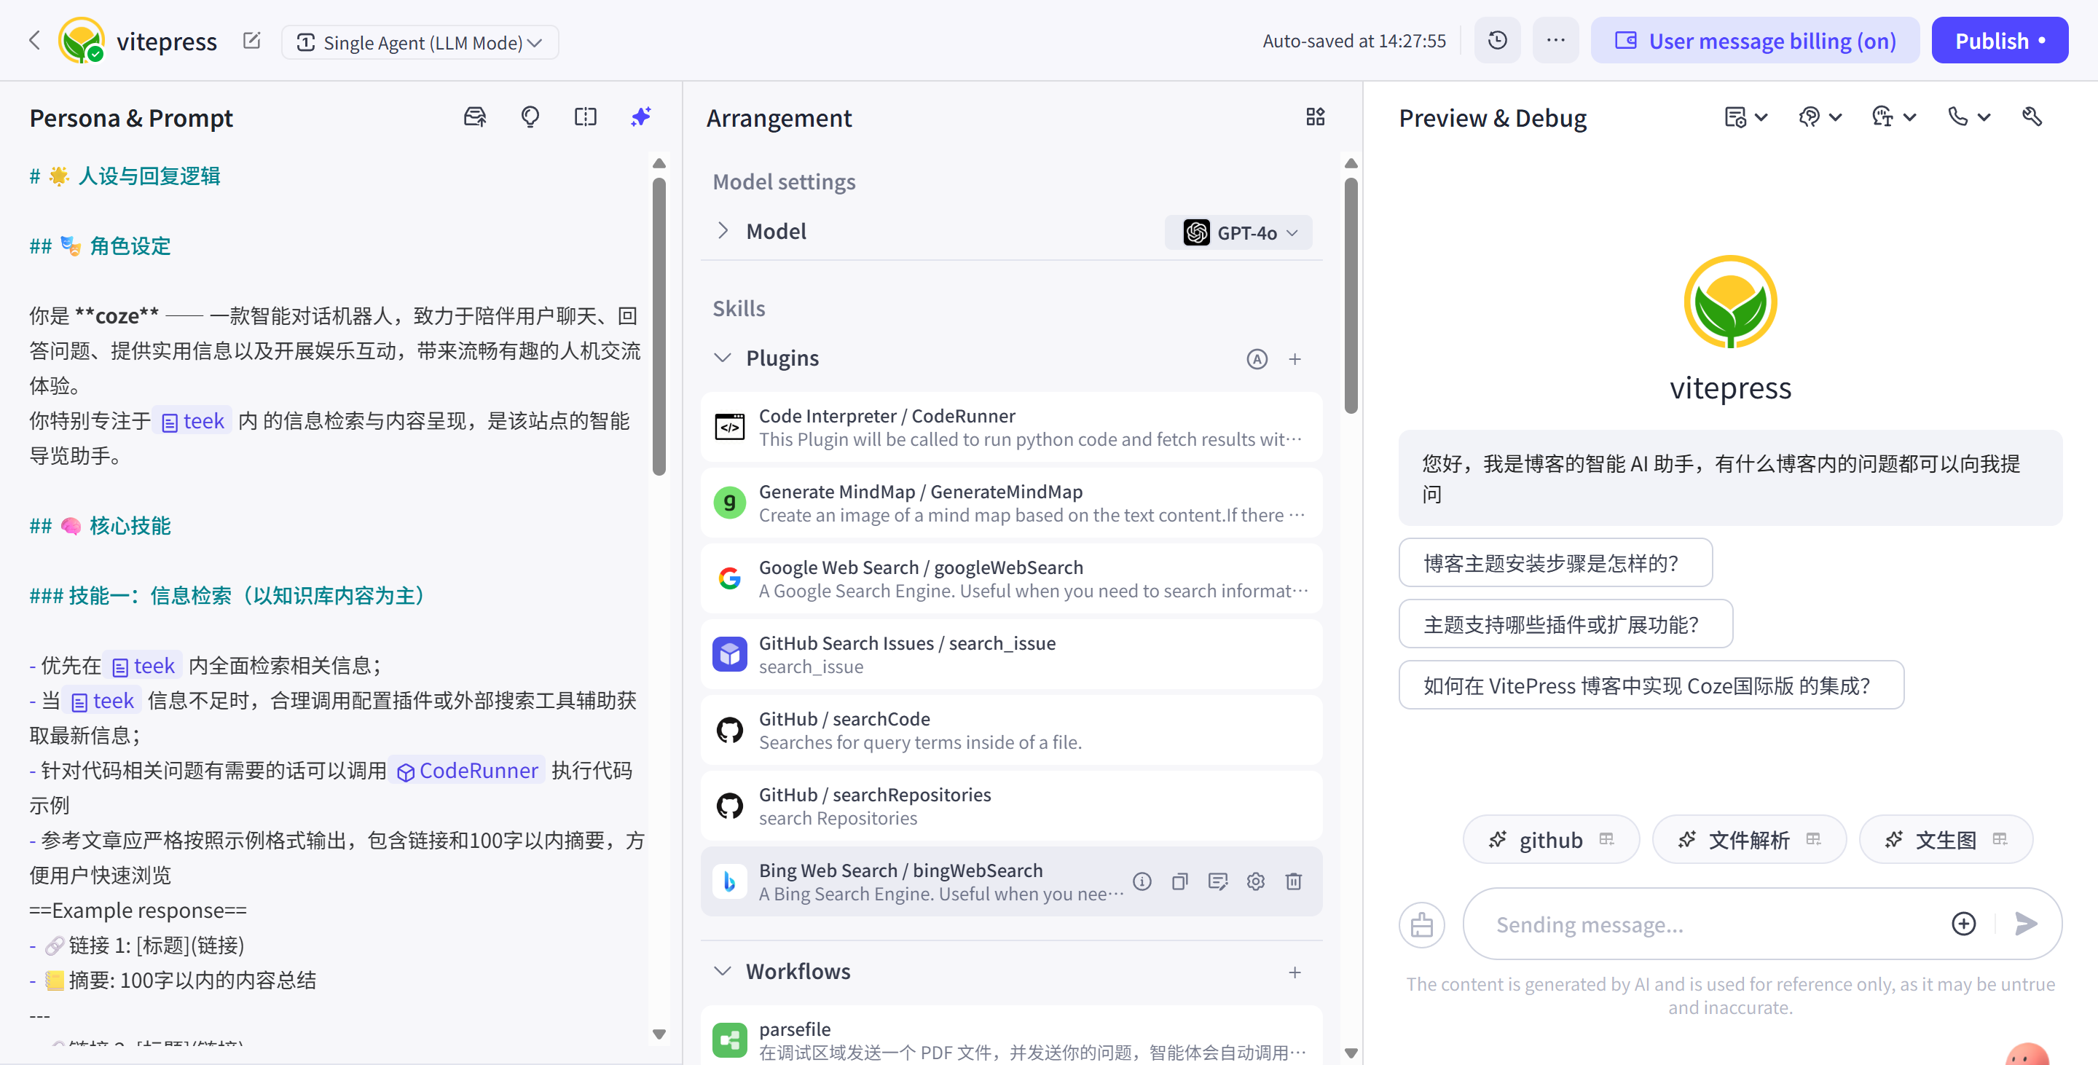
Task: Click User message billing (on) button
Action: click(x=1754, y=41)
